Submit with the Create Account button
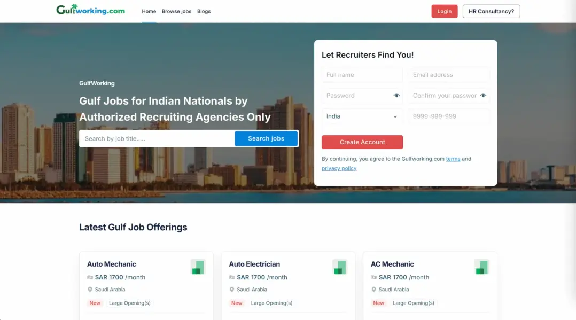The height and width of the screenshot is (320, 576). (362, 142)
